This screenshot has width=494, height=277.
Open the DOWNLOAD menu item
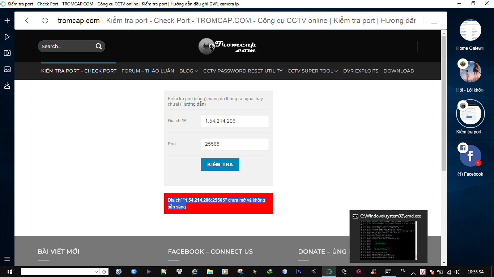pyautogui.click(x=399, y=71)
